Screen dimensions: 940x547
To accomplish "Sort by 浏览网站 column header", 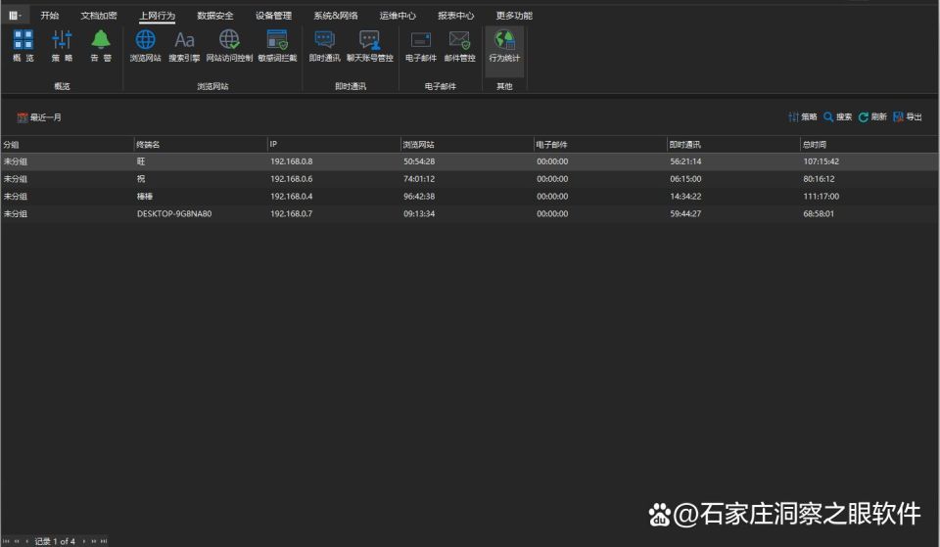I will pyautogui.click(x=467, y=145).
